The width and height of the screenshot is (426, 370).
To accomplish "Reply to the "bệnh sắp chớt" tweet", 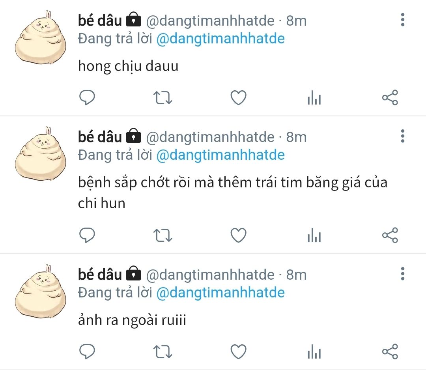I will pos(87,235).
